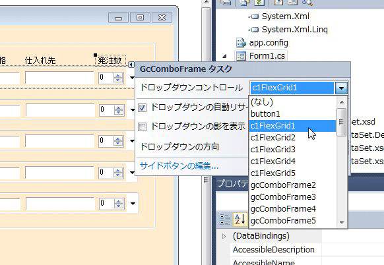Click the ドロップダウンの方向 label
Image resolution: width=384 pixels, height=265 pixels.
[179, 147]
